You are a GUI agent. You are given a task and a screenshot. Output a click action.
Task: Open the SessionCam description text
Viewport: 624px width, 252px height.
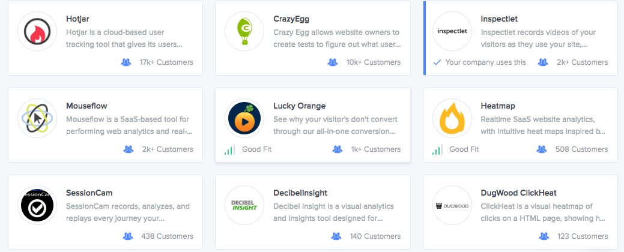pyautogui.click(x=128, y=212)
